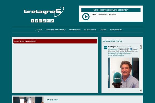155x103 pixels.
Task: Click the En ce moment à l'antenne label
Action: pyautogui.click(x=105, y=14)
